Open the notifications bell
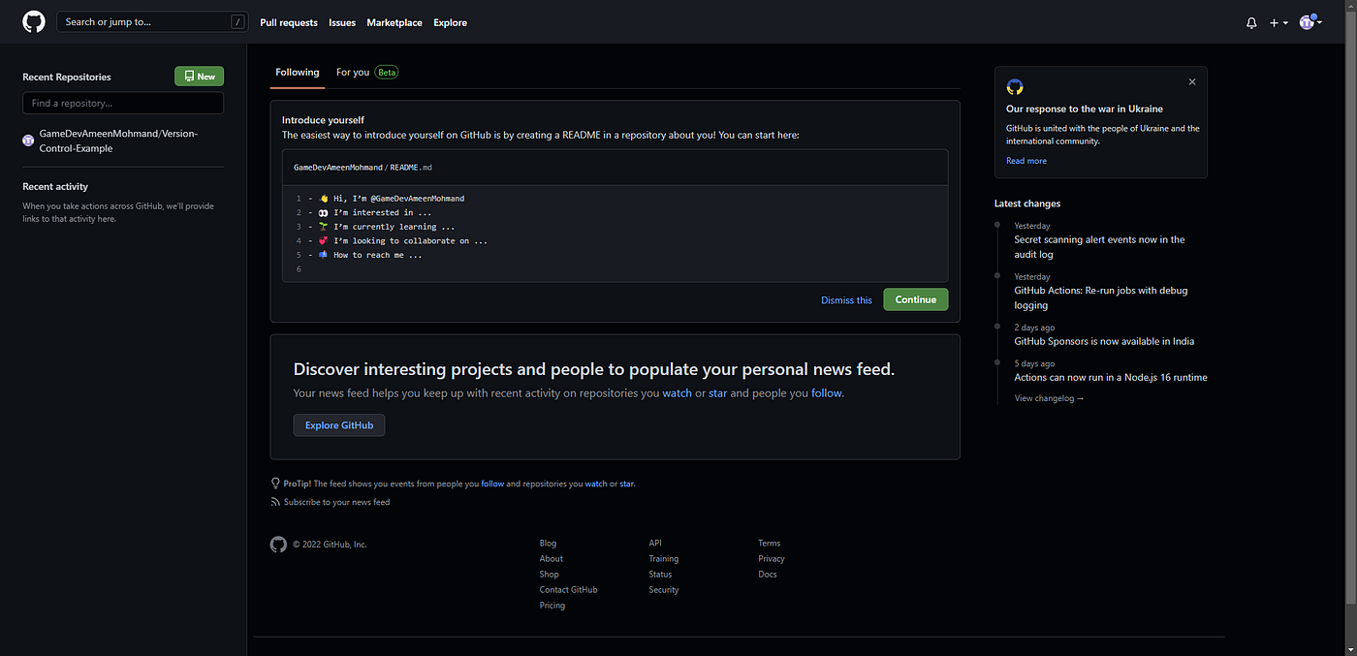Screen dimensions: 1357x656 [x=1251, y=22]
